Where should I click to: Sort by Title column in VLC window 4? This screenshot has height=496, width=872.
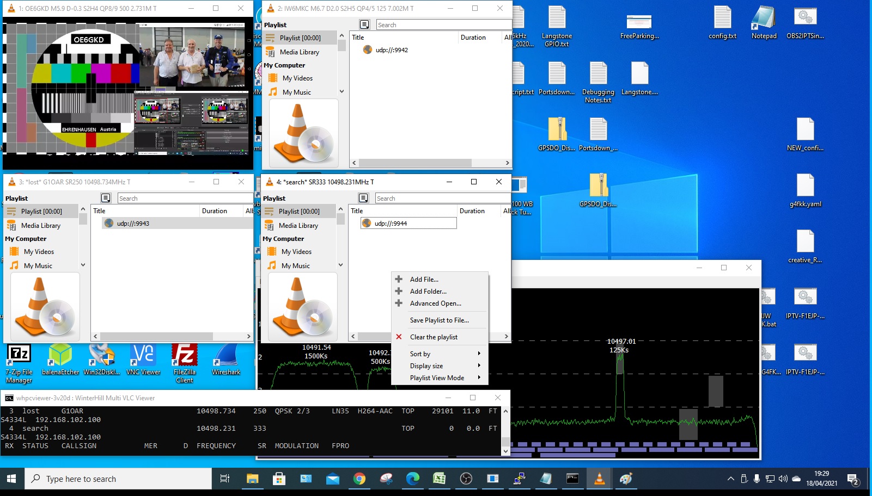tap(402, 211)
